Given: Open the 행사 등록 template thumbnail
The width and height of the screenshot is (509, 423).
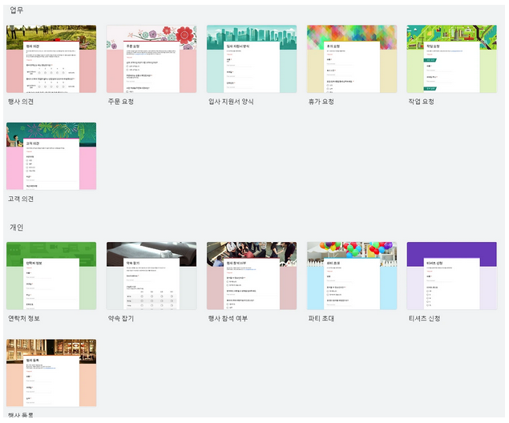Looking at the screenshot, I should 50,373.
